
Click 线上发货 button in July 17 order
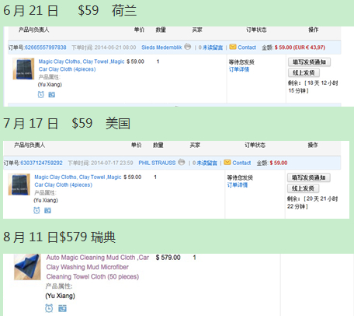pyautogui.click(x=303, y=188)
